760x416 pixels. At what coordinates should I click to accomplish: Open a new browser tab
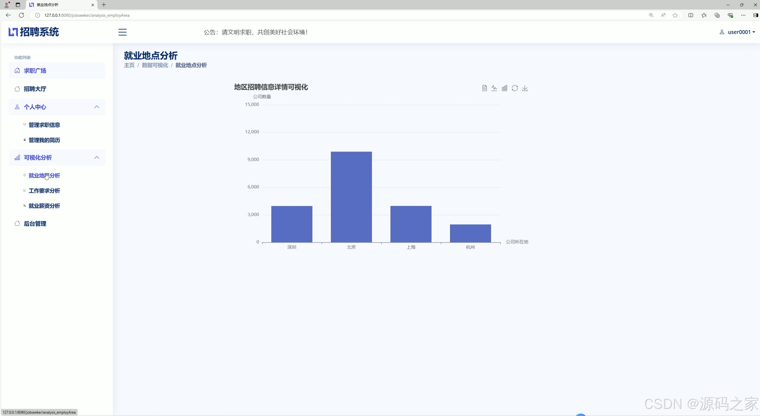[x=104, y=5]
